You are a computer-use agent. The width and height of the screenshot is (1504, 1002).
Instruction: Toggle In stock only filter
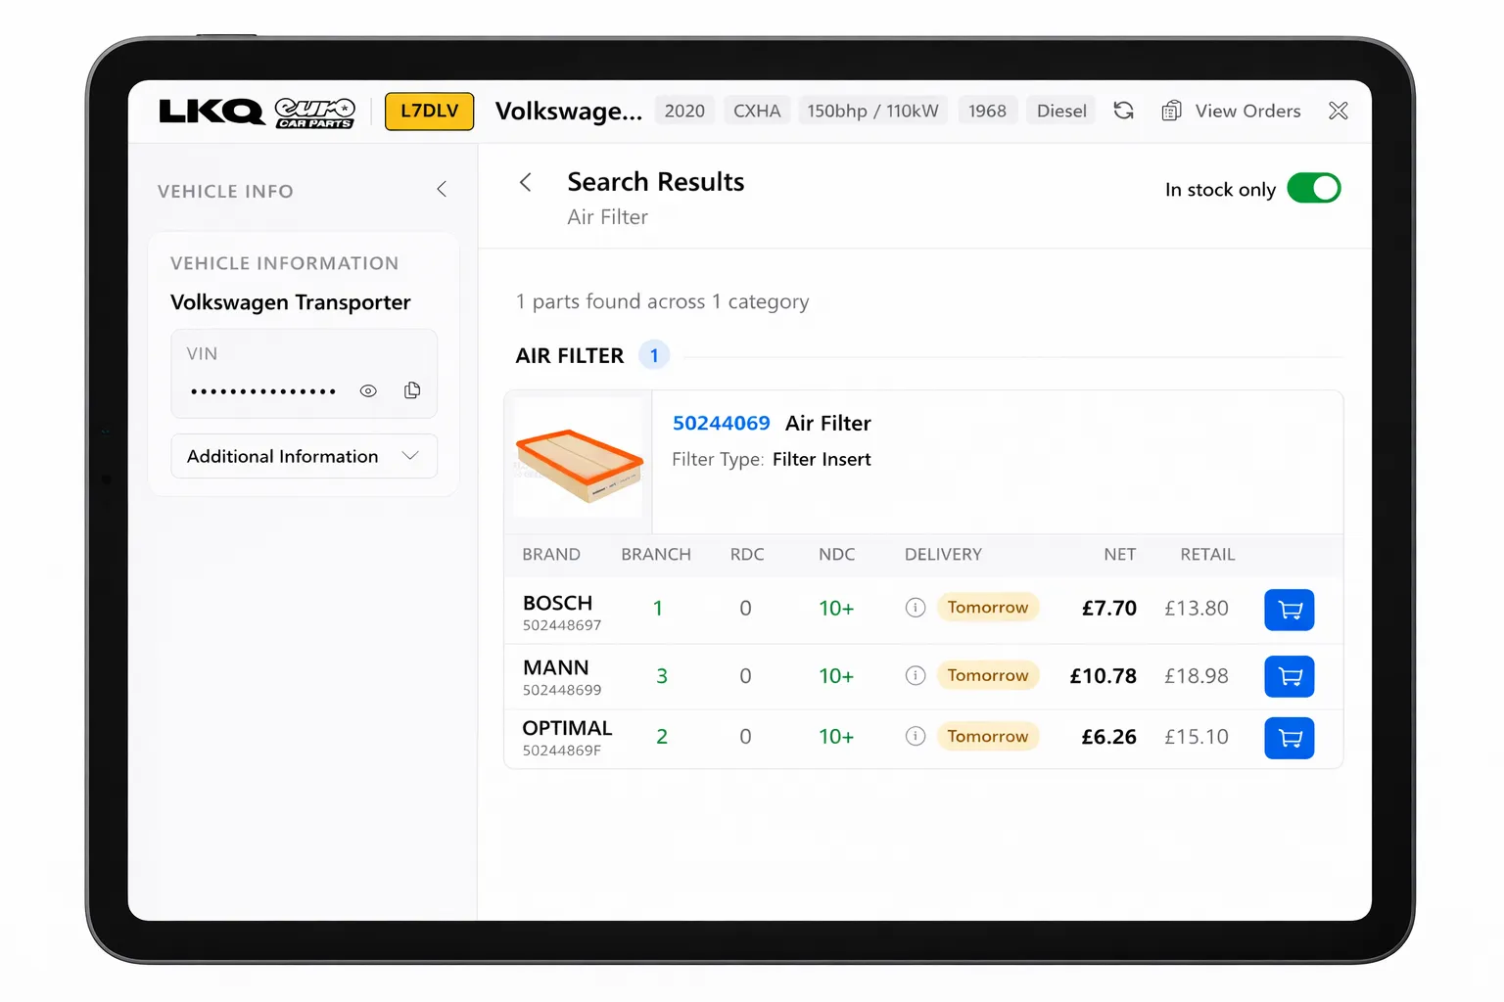click(1314, 188)
